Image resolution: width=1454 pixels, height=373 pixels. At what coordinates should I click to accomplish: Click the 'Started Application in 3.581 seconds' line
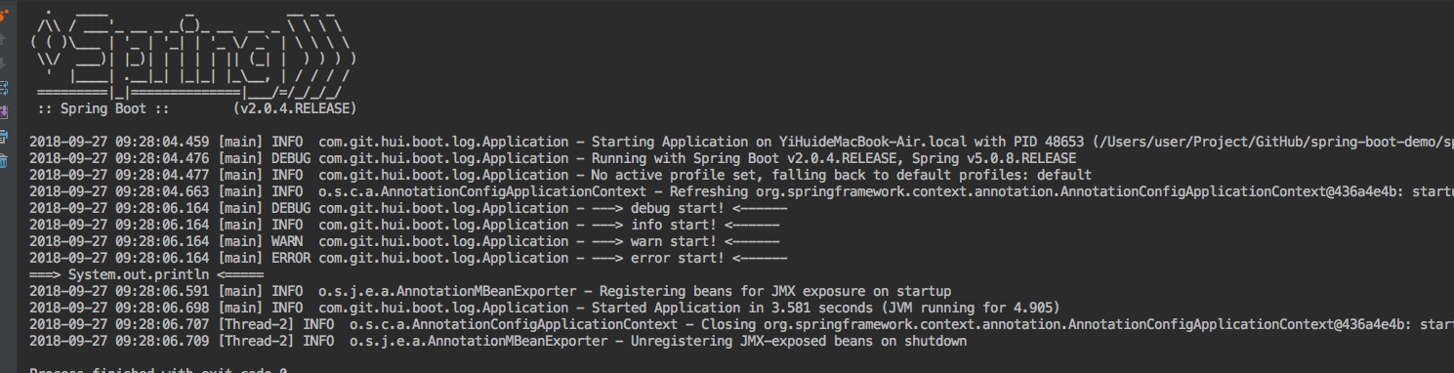544,308
